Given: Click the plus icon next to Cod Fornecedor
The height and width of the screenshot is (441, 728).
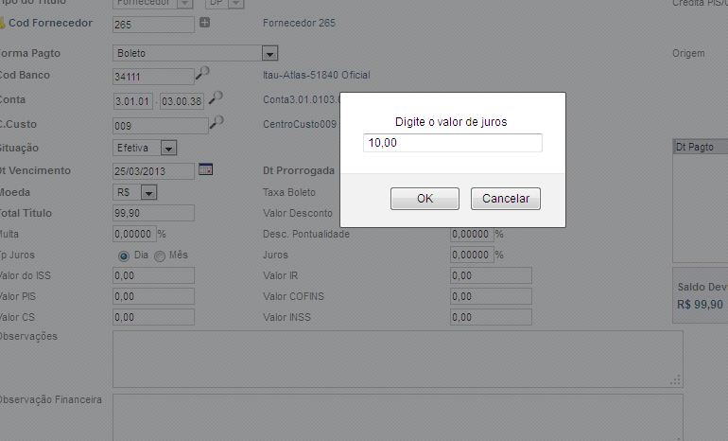Looking at the screenshot, I should pos(205,23).
